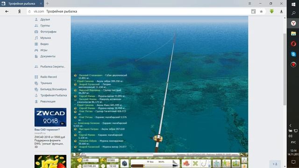Screen dimensions: 299x168
Task: Switch keyboard language РУС indicator
Action: (293, 142)
